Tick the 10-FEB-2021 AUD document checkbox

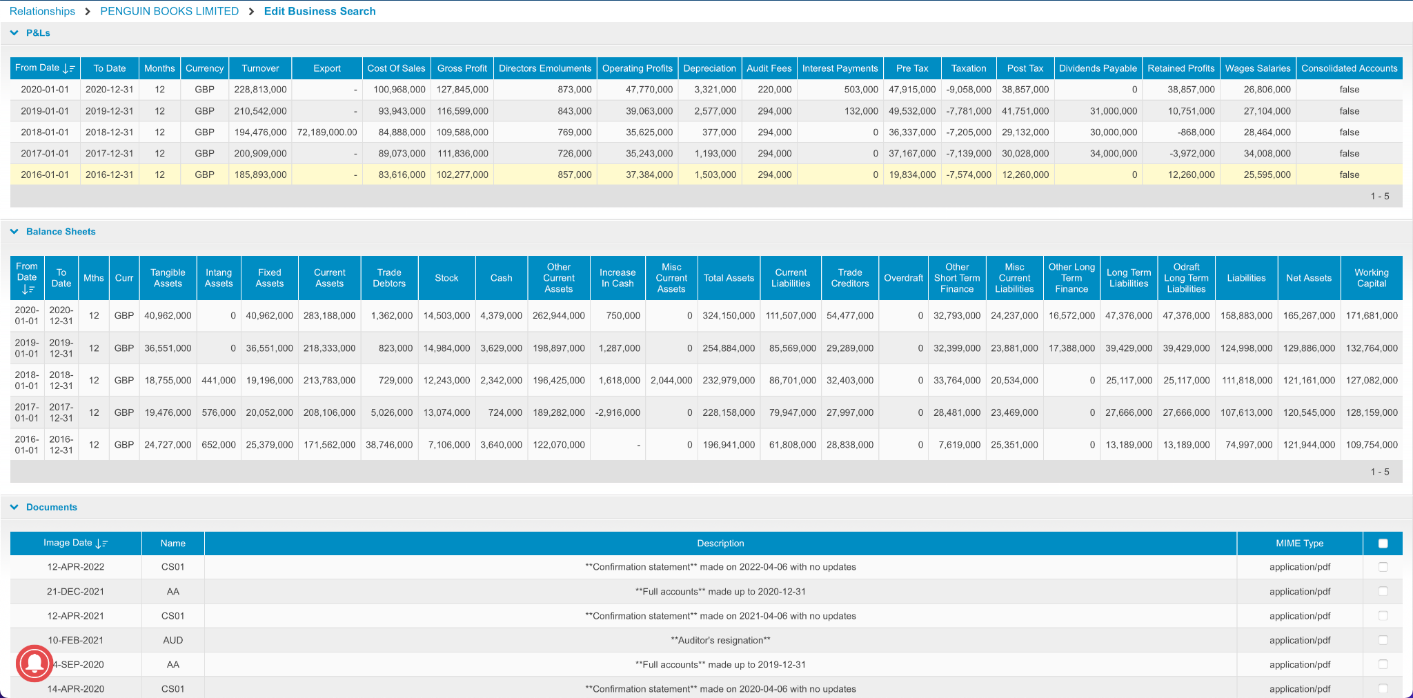click(1383, 640)
